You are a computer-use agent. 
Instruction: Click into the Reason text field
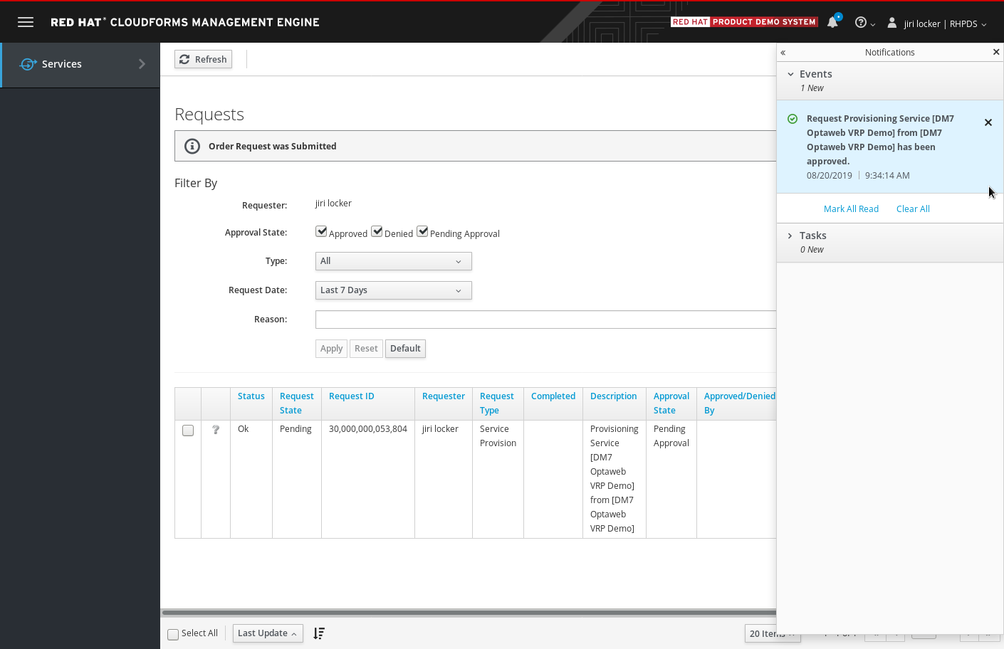click(545, 320)
